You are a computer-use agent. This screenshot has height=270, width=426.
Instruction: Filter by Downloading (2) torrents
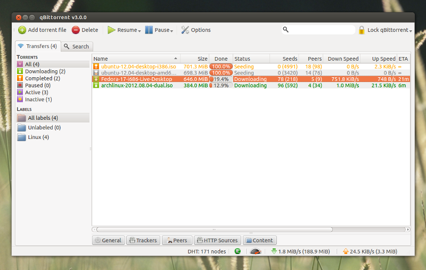pos(45,71)
